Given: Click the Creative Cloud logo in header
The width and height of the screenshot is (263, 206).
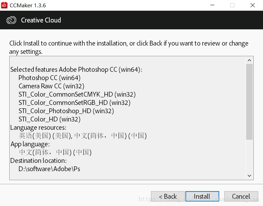Looking at the screenshot, I should 11,20.
